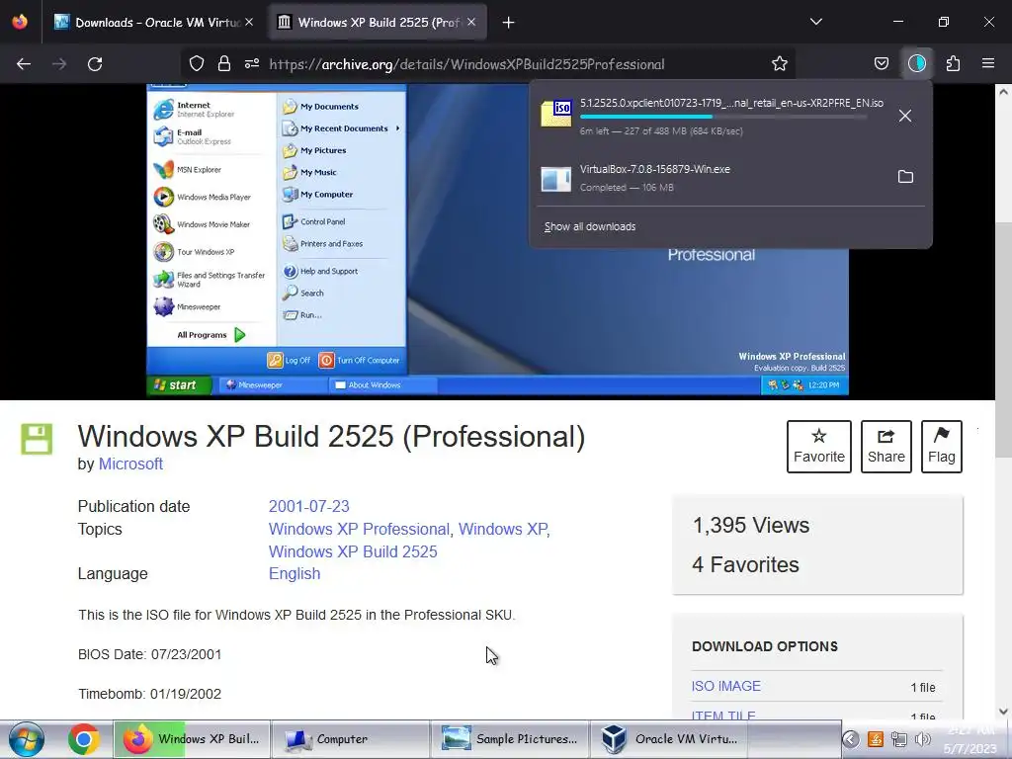Go back to the previous page

pyautogui.click(x=24, y=64)
